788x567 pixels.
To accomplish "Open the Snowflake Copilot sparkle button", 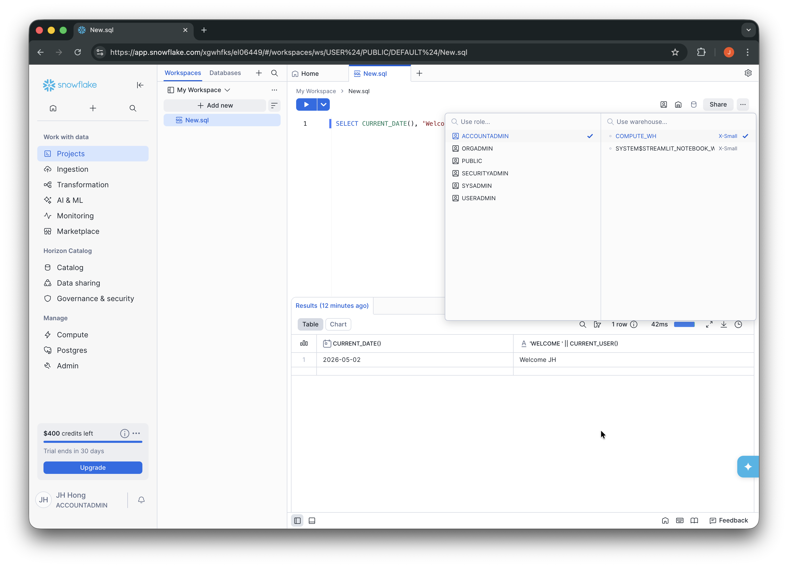I will pos(748,467).
